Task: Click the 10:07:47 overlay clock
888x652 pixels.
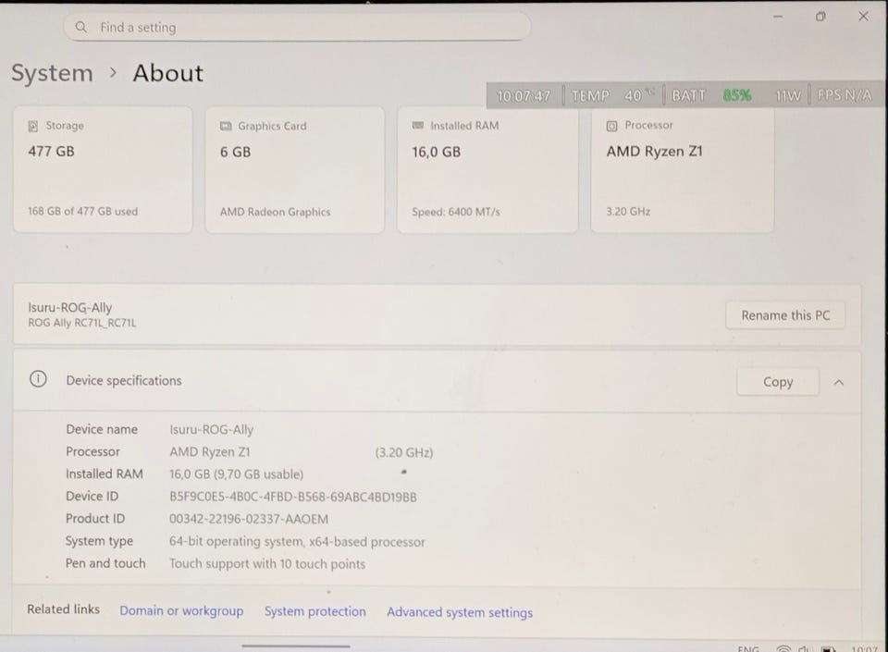Action: point(524,95)
